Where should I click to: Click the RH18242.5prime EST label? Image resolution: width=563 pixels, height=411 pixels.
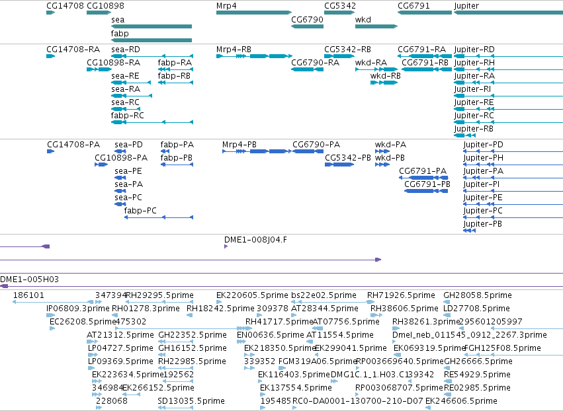tap(220, 309)
